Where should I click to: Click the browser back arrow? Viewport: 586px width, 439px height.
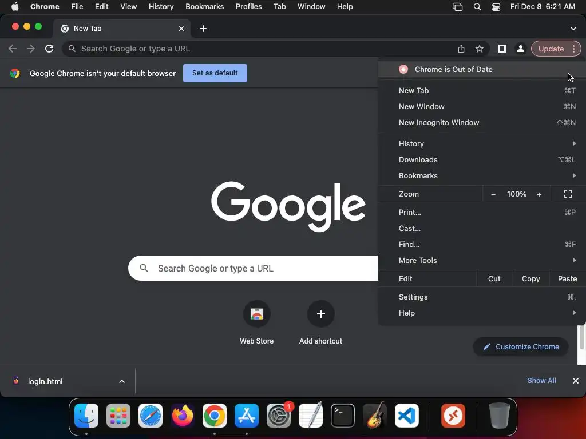coord(13,49)
